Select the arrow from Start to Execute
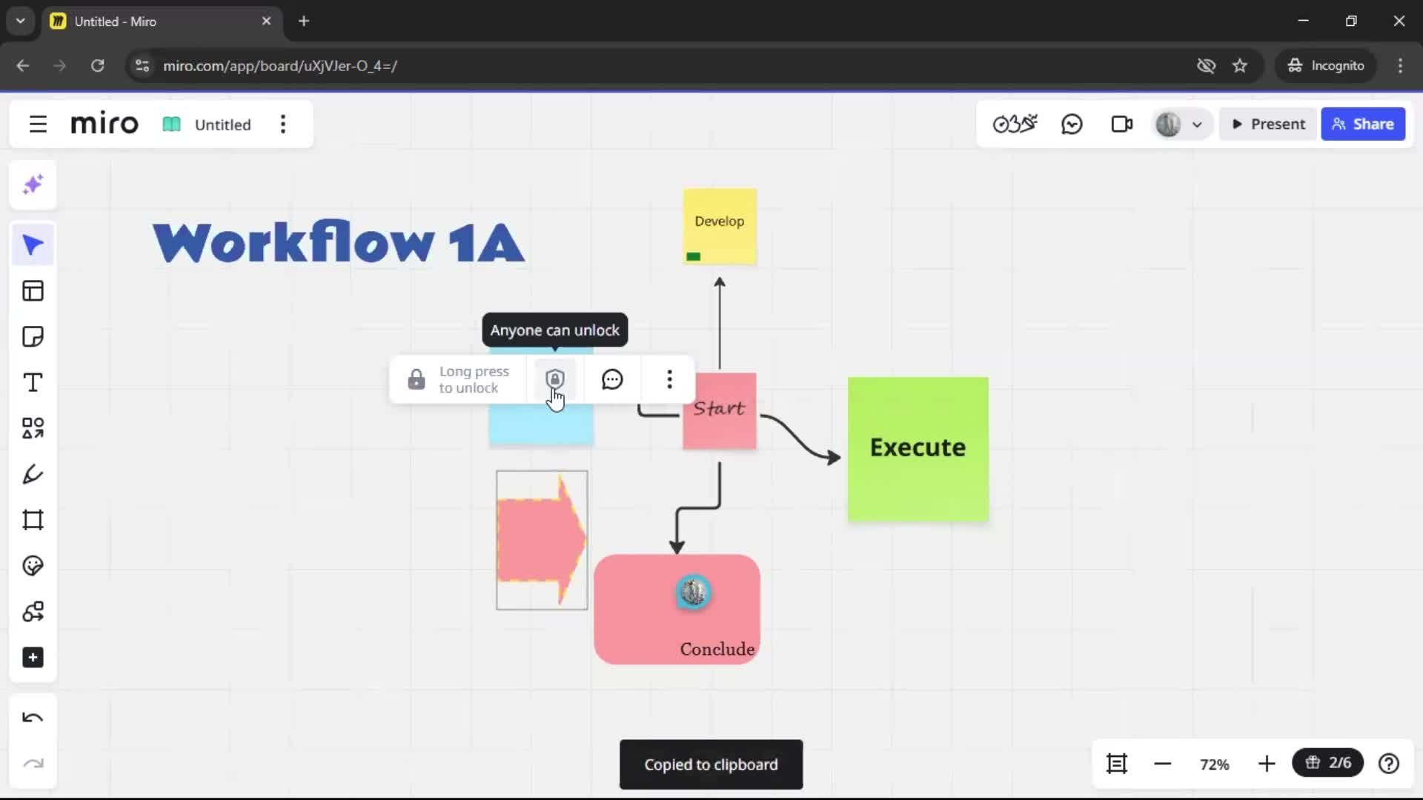The image size is (1423, 800). pos(800,438)
